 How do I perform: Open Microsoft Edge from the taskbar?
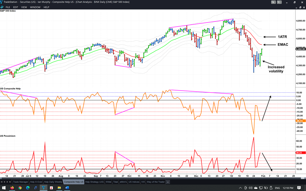(28, 188)
